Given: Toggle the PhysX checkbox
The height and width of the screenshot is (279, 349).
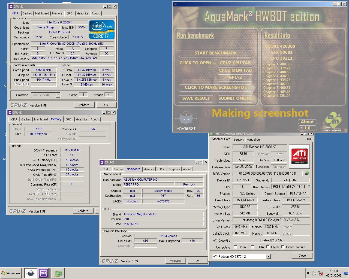Looking at the screenshot, I should coord(268,247).
